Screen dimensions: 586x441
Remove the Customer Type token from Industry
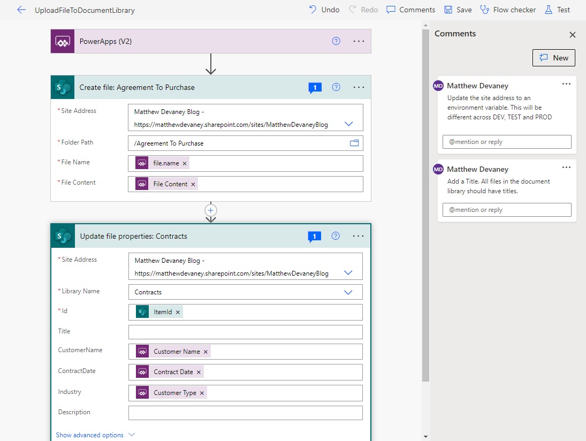click(202, 393)
